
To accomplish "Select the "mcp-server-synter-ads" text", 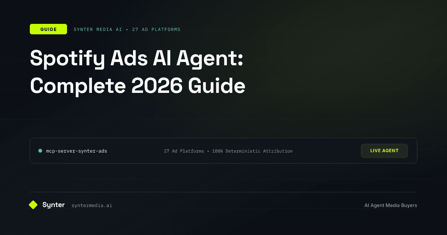I will tap(77, 151).
